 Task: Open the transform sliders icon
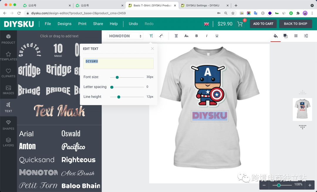click(x=306, y=36)
